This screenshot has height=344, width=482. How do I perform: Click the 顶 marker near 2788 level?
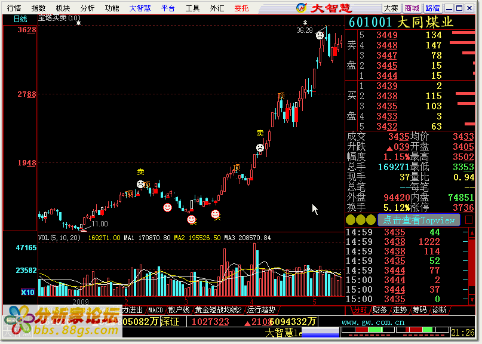click(x=281, y=96)
